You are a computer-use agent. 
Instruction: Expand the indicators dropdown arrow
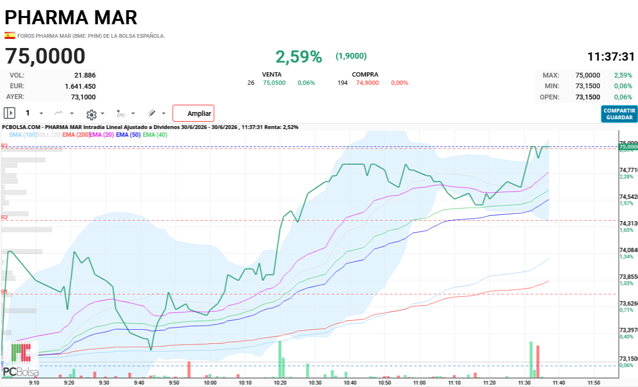(133, 113)
